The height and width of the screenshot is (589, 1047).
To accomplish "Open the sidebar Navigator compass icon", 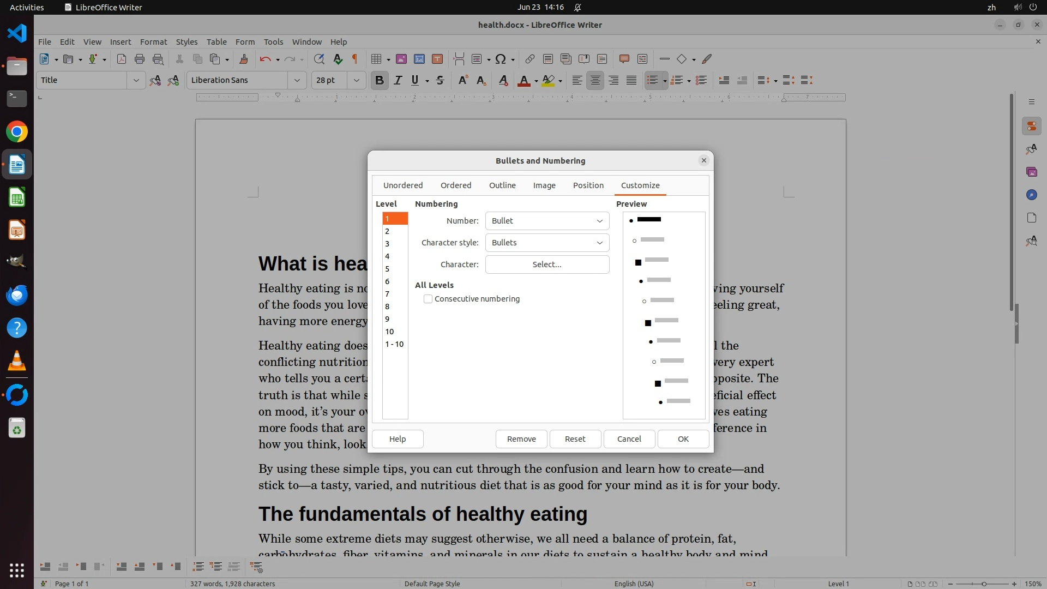I will click(1031, 195).
